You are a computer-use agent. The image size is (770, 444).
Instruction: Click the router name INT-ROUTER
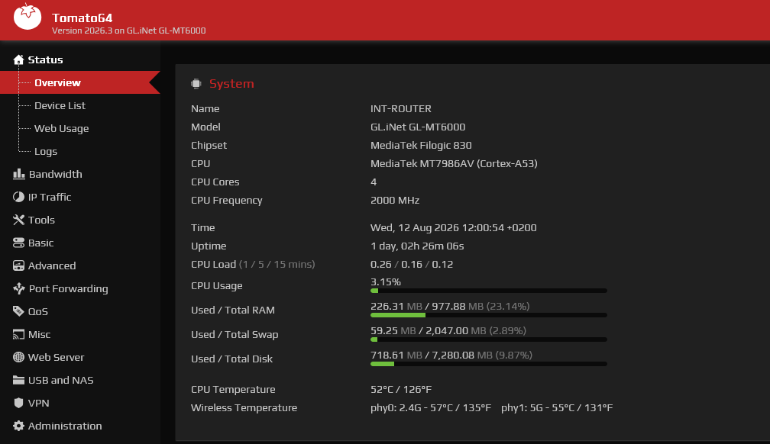[401, 108]
